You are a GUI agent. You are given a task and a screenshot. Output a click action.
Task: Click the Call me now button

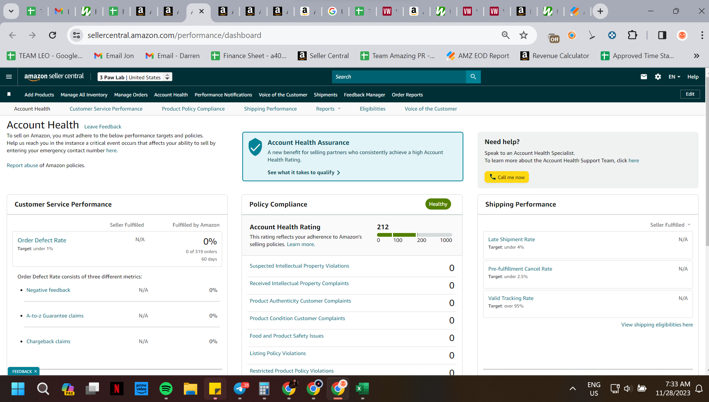(x=507, y=177)
